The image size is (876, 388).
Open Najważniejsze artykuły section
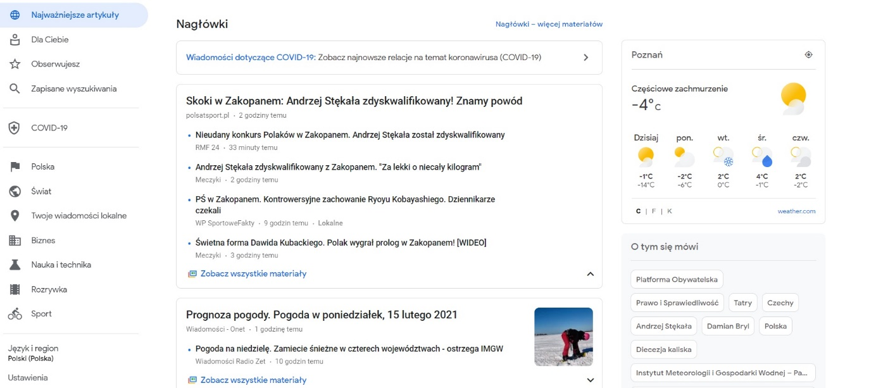74,15
